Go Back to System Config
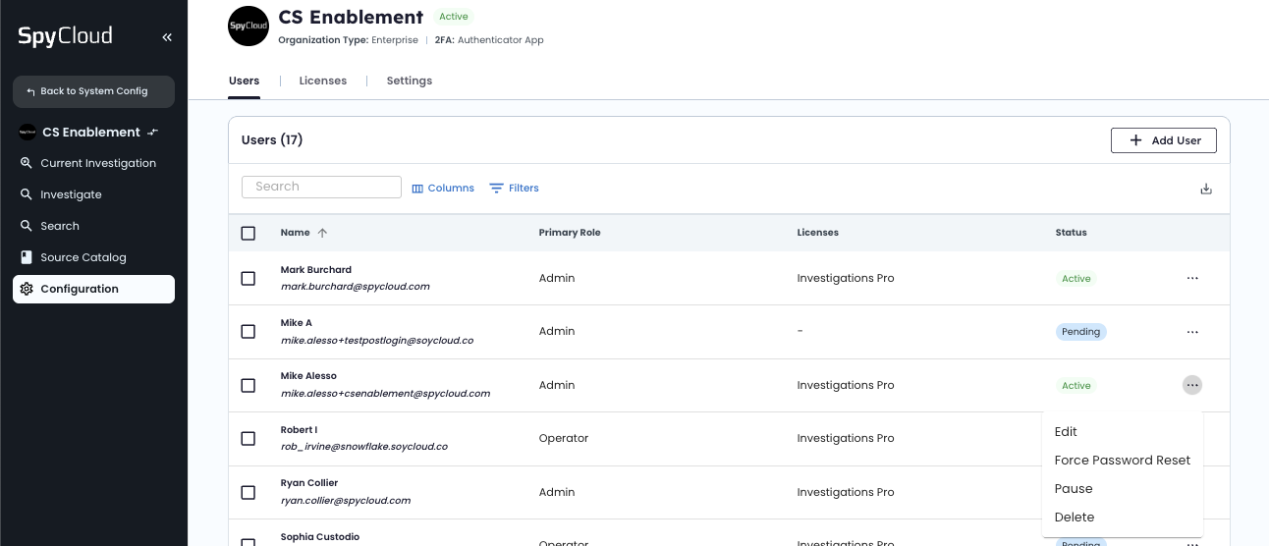Image resolution: width=1269 pixels, height=546 pixels. 93,91
